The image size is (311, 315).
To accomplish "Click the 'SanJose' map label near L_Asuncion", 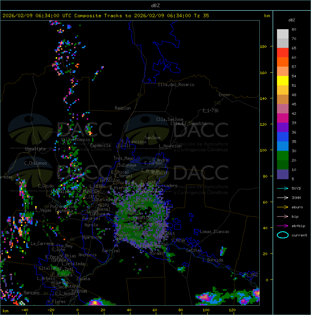I will (153, 138).
